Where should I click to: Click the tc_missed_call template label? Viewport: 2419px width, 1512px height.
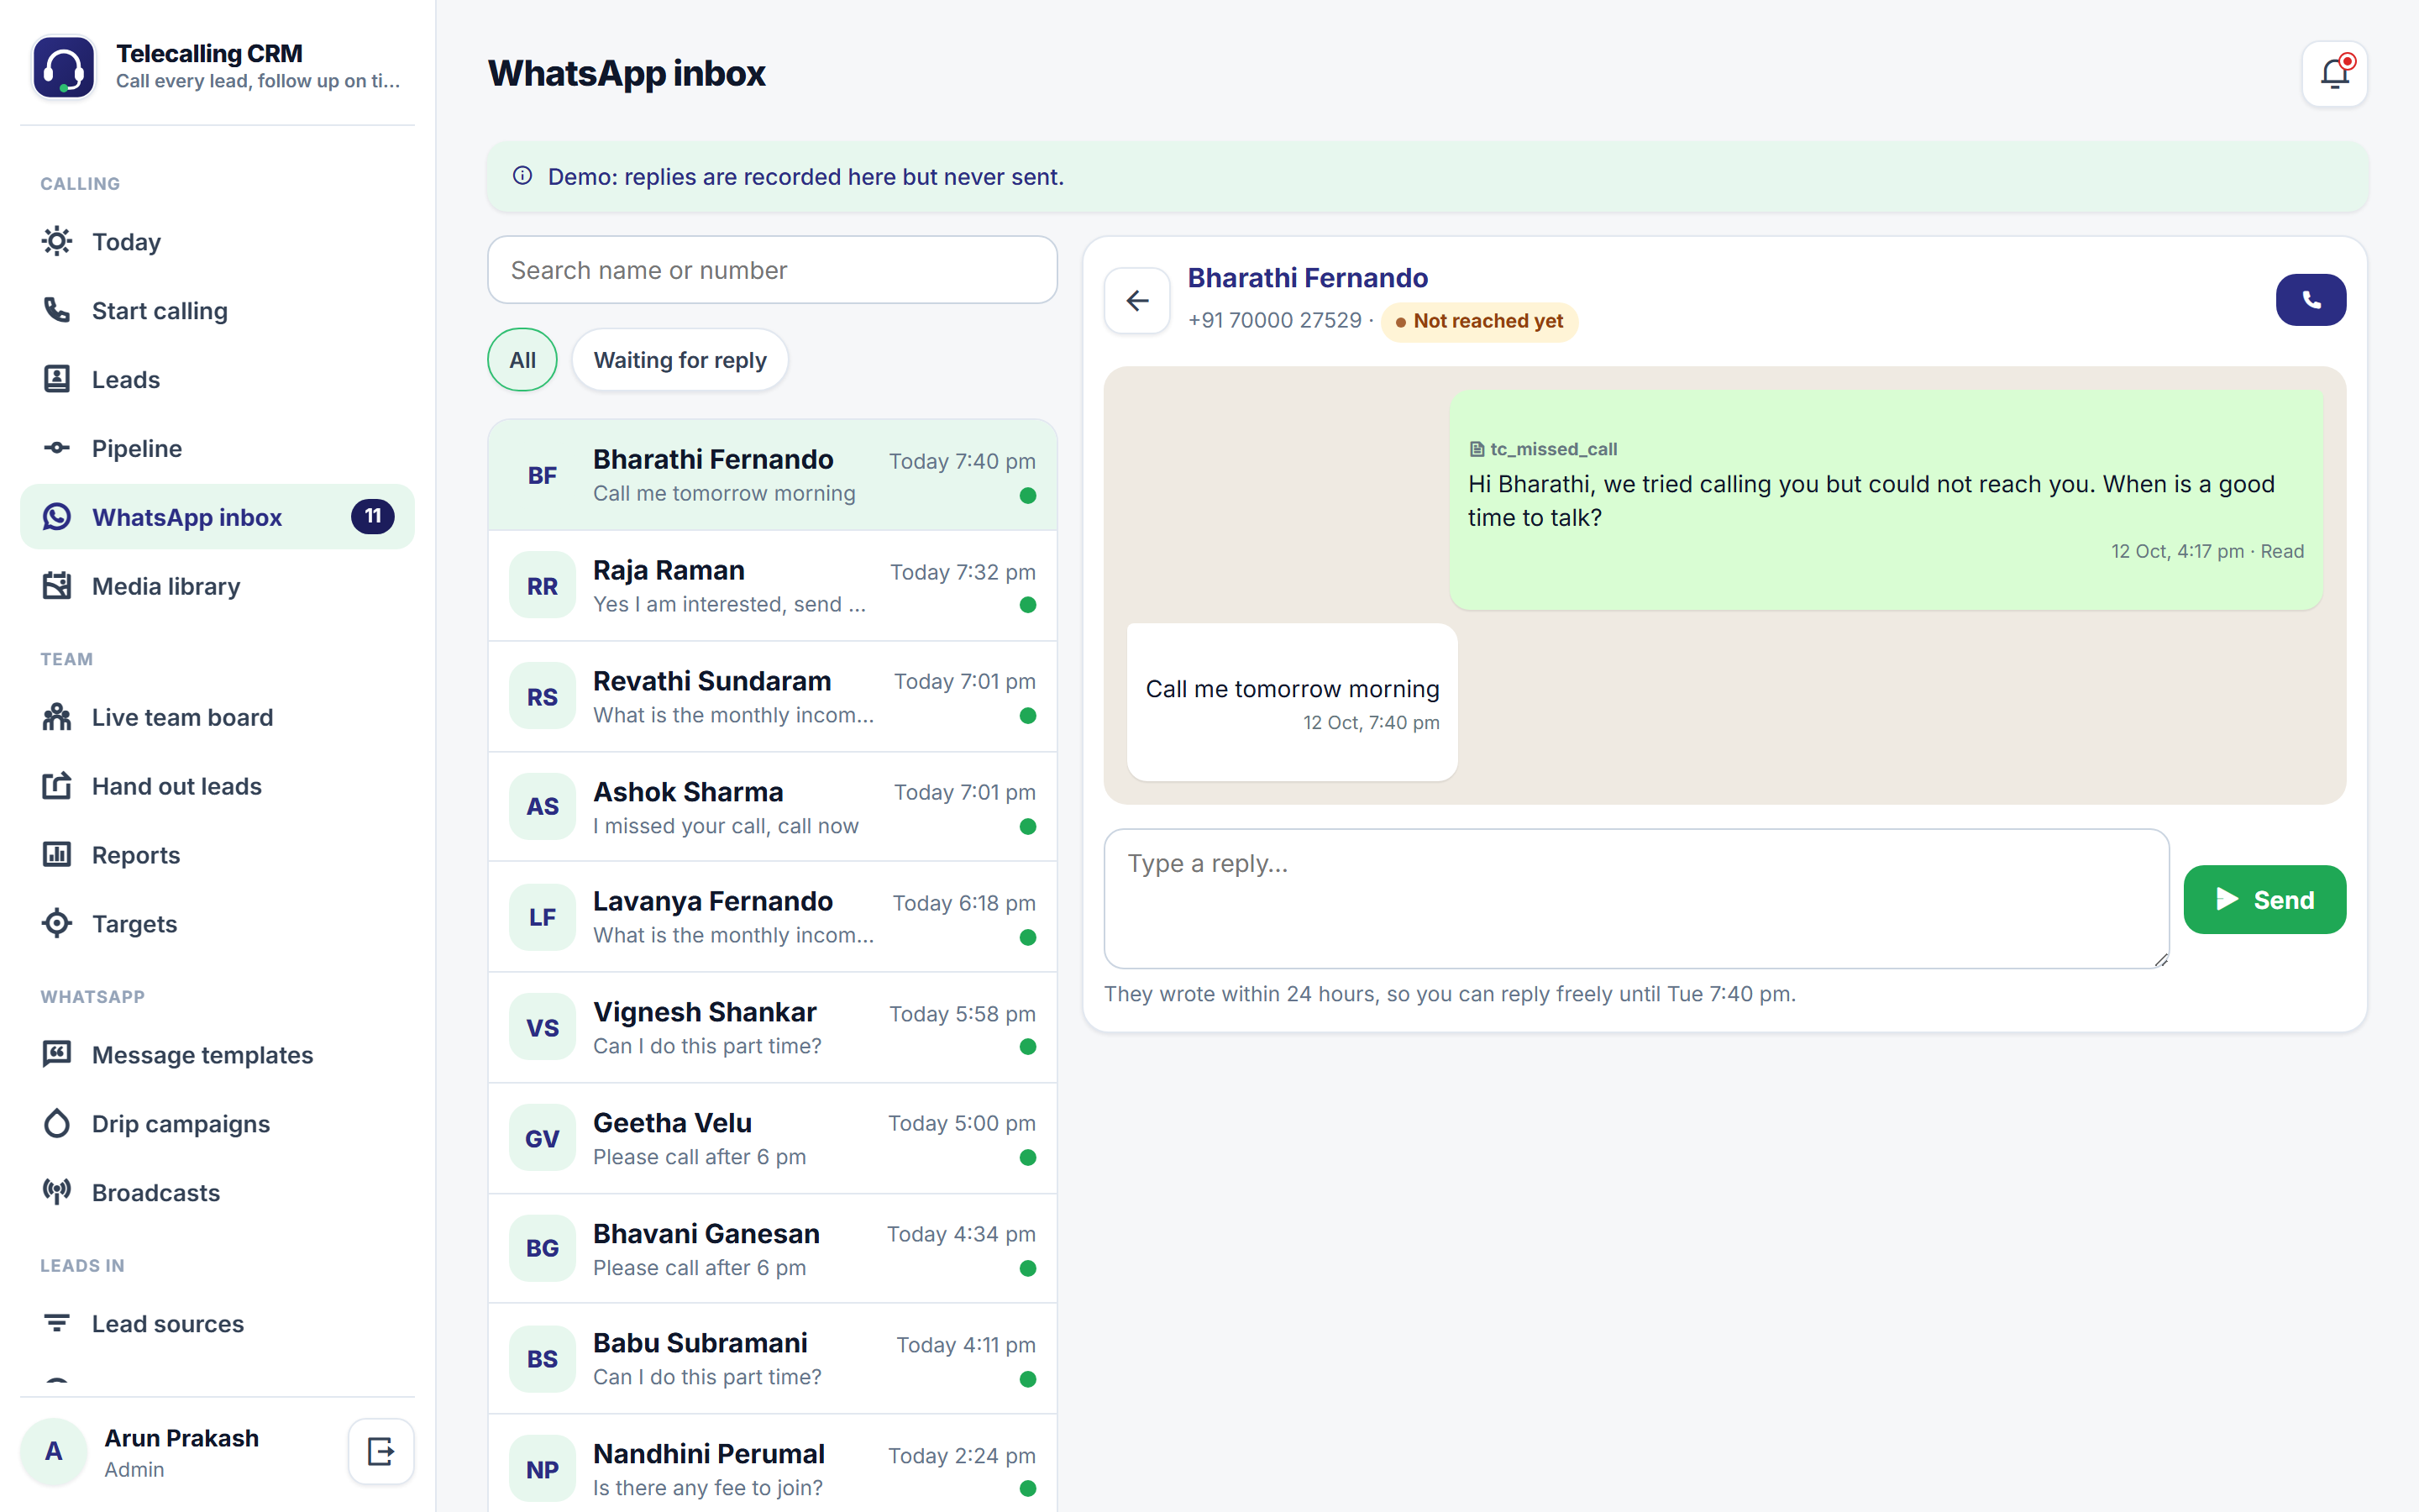coord(1553,449)
